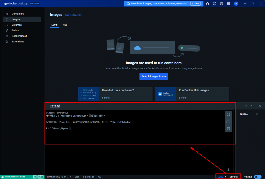Click the engine start play icon

35,177
